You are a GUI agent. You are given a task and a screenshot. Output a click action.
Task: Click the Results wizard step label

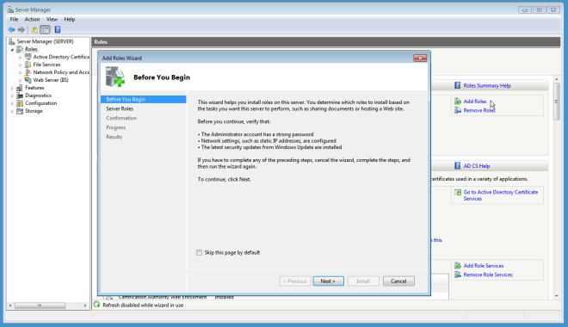(x=114, y=137)
